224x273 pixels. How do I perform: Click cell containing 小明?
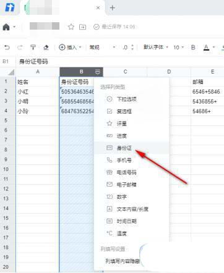coord(38,101)
